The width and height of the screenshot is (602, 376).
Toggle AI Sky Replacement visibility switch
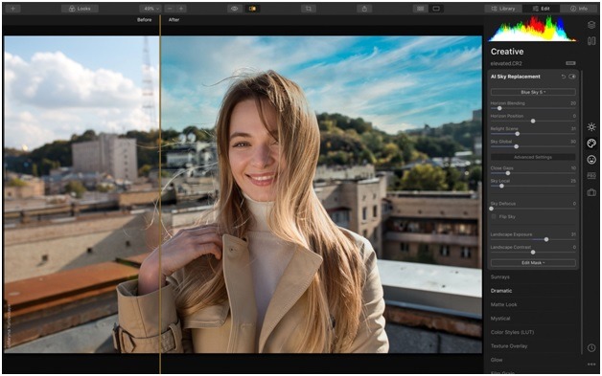[x=572, y=77]
